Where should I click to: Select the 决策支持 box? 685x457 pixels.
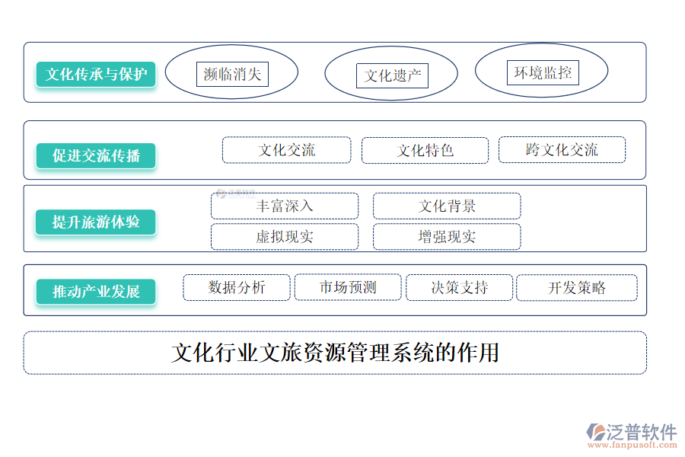coord(459,287)
